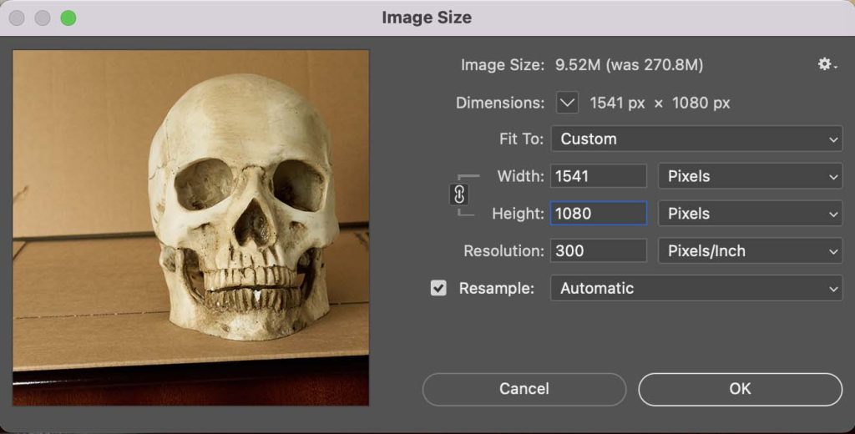Expand the Fit To Custom dropdown
This screenshot has width=855, height=434.
point(696,139)
